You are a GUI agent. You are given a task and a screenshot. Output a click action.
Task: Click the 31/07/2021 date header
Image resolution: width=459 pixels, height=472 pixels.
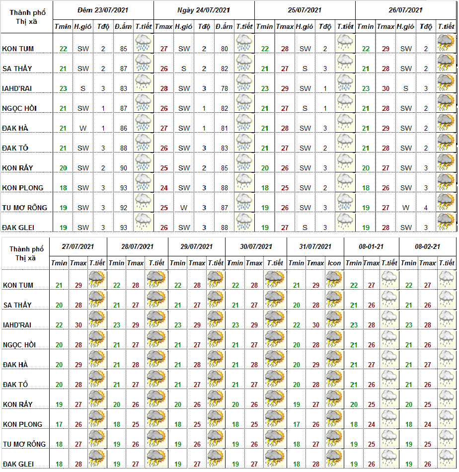(x=315, y=246)
